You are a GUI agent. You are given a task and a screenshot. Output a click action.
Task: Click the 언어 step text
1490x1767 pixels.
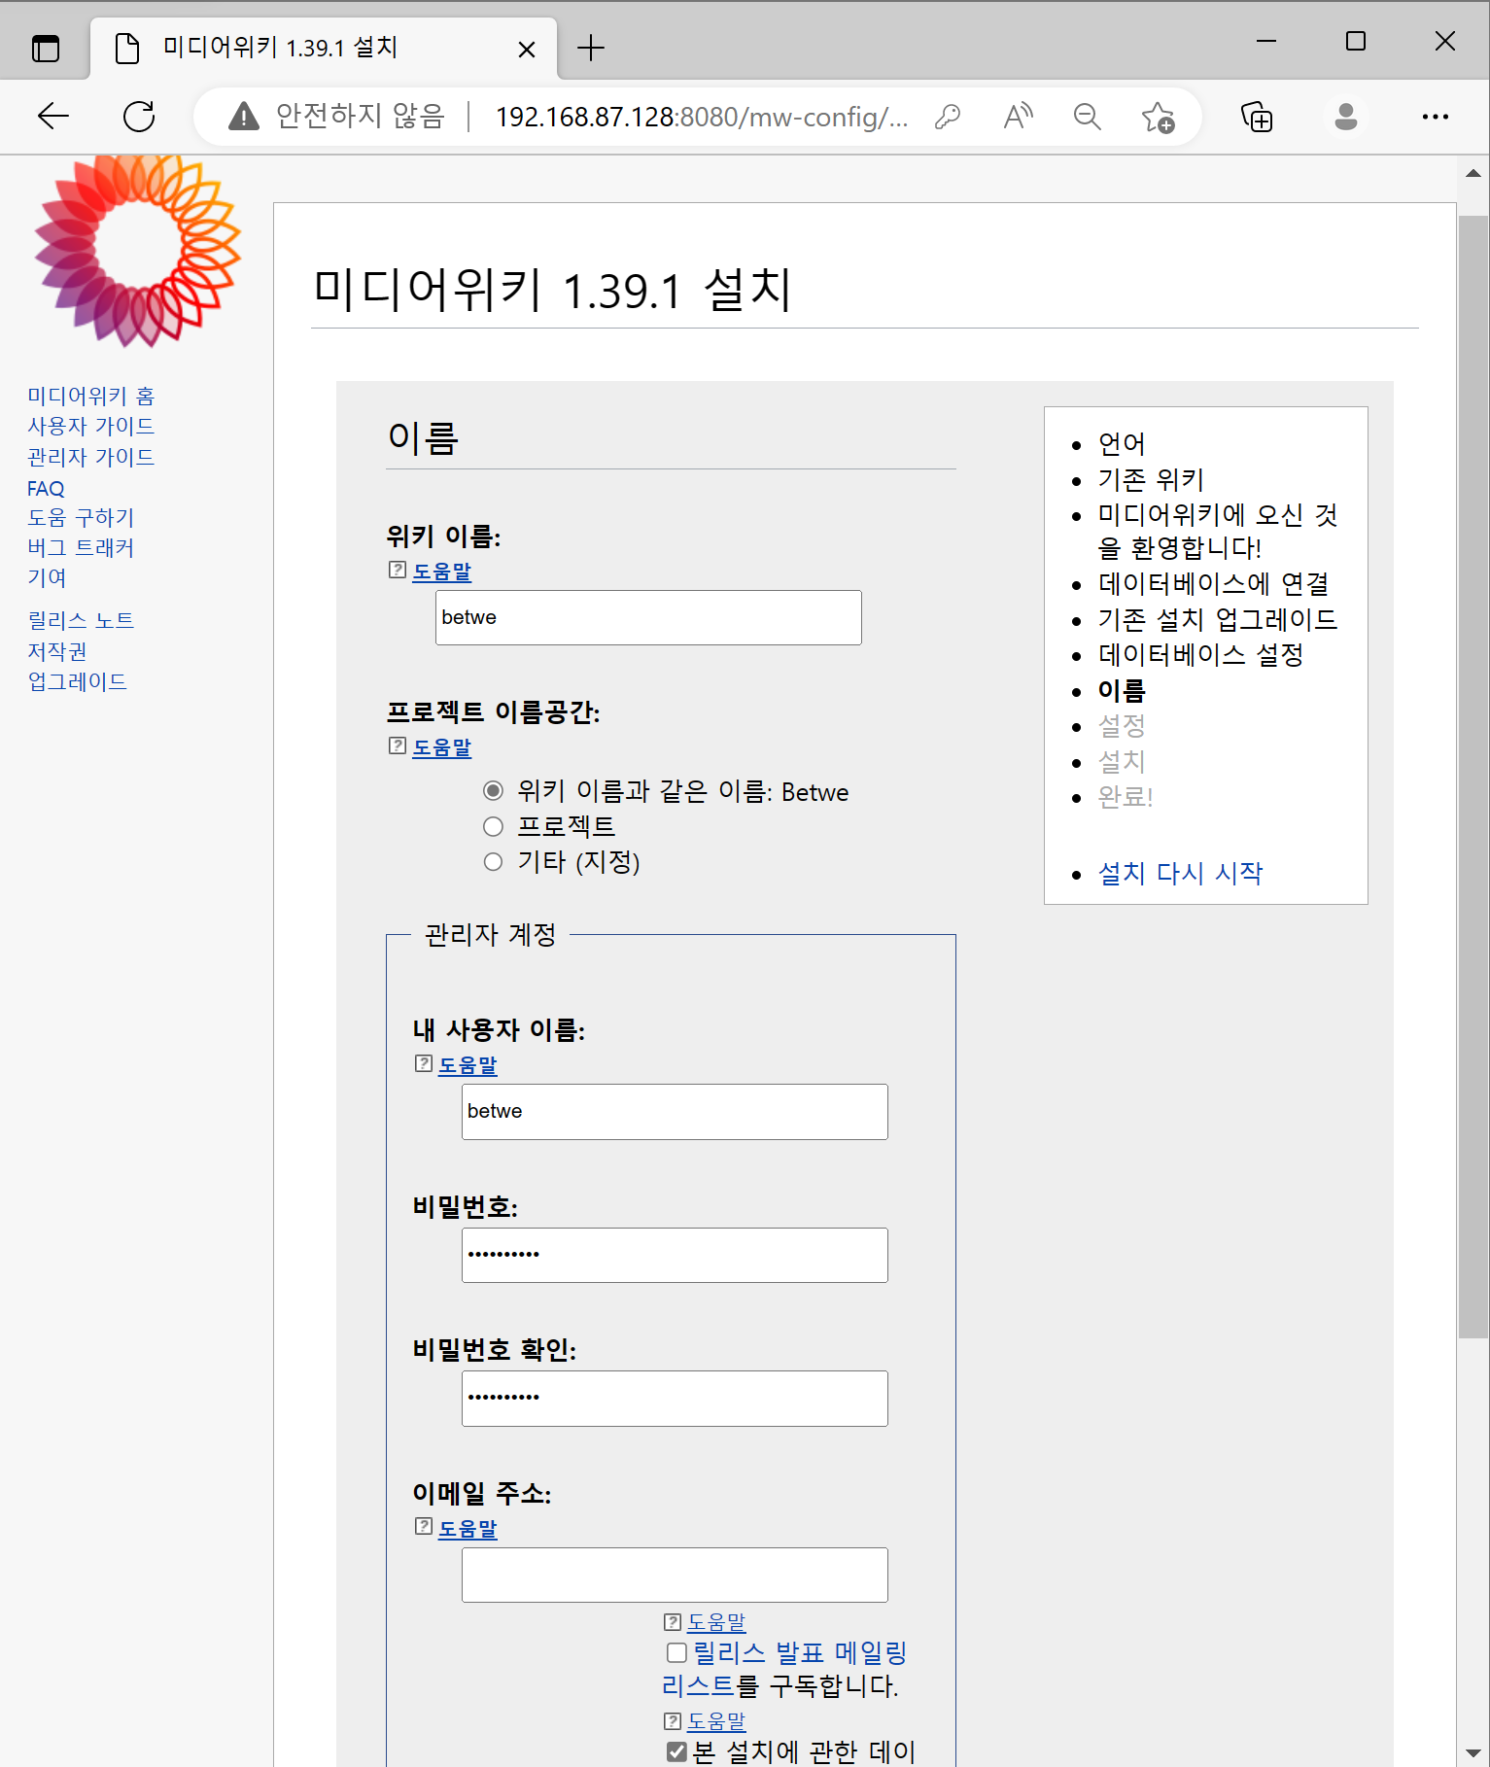point(1122,443)
